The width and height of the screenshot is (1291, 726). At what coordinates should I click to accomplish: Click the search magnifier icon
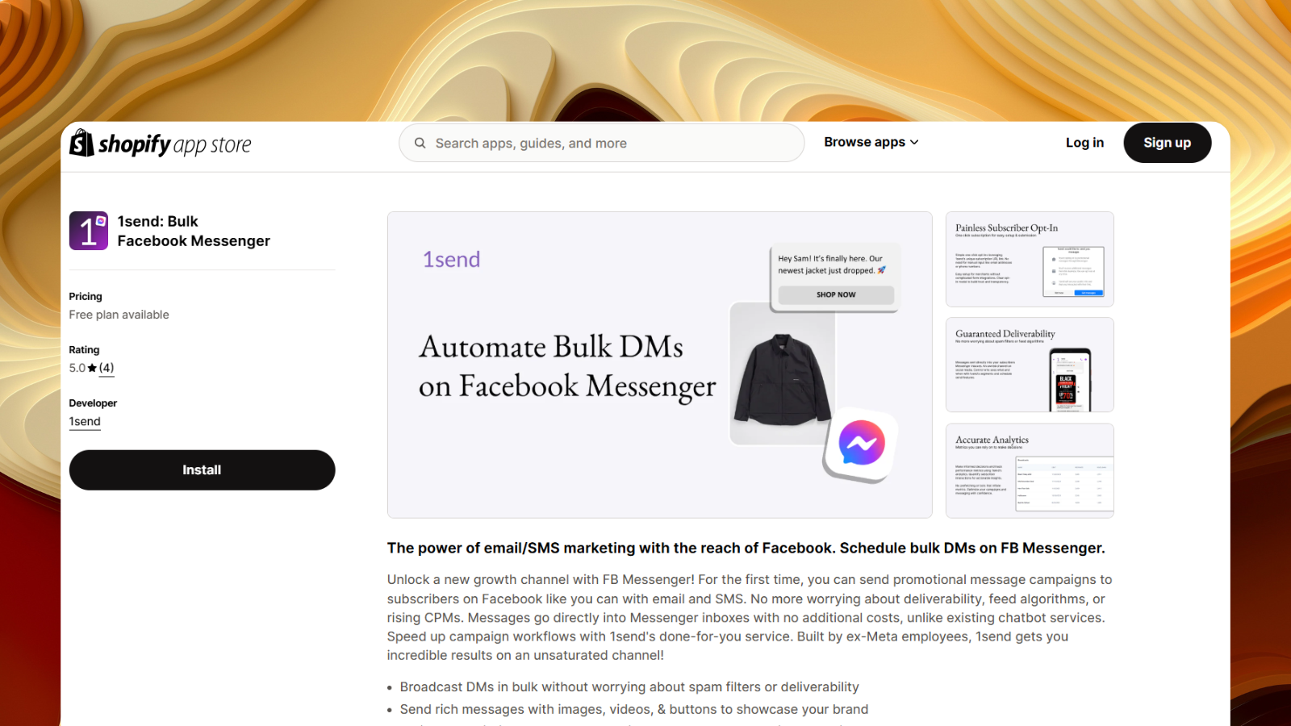[420, 143]
